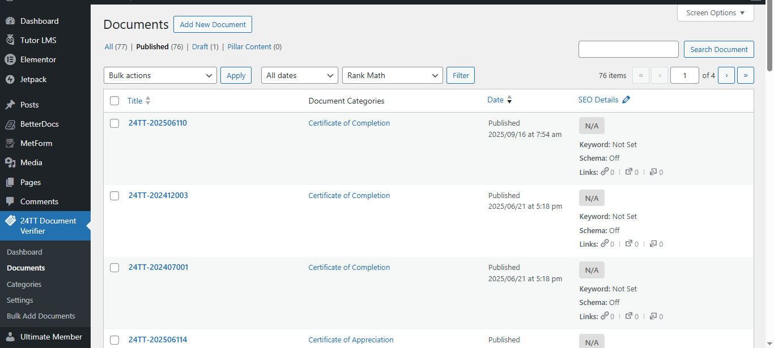774x348 pixels.
Task: Click the SEO Details pencil edit icon
Action: click(626, 99)
